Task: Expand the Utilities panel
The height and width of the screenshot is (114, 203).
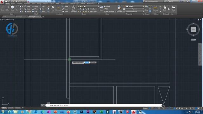Action: pos(156,14)
